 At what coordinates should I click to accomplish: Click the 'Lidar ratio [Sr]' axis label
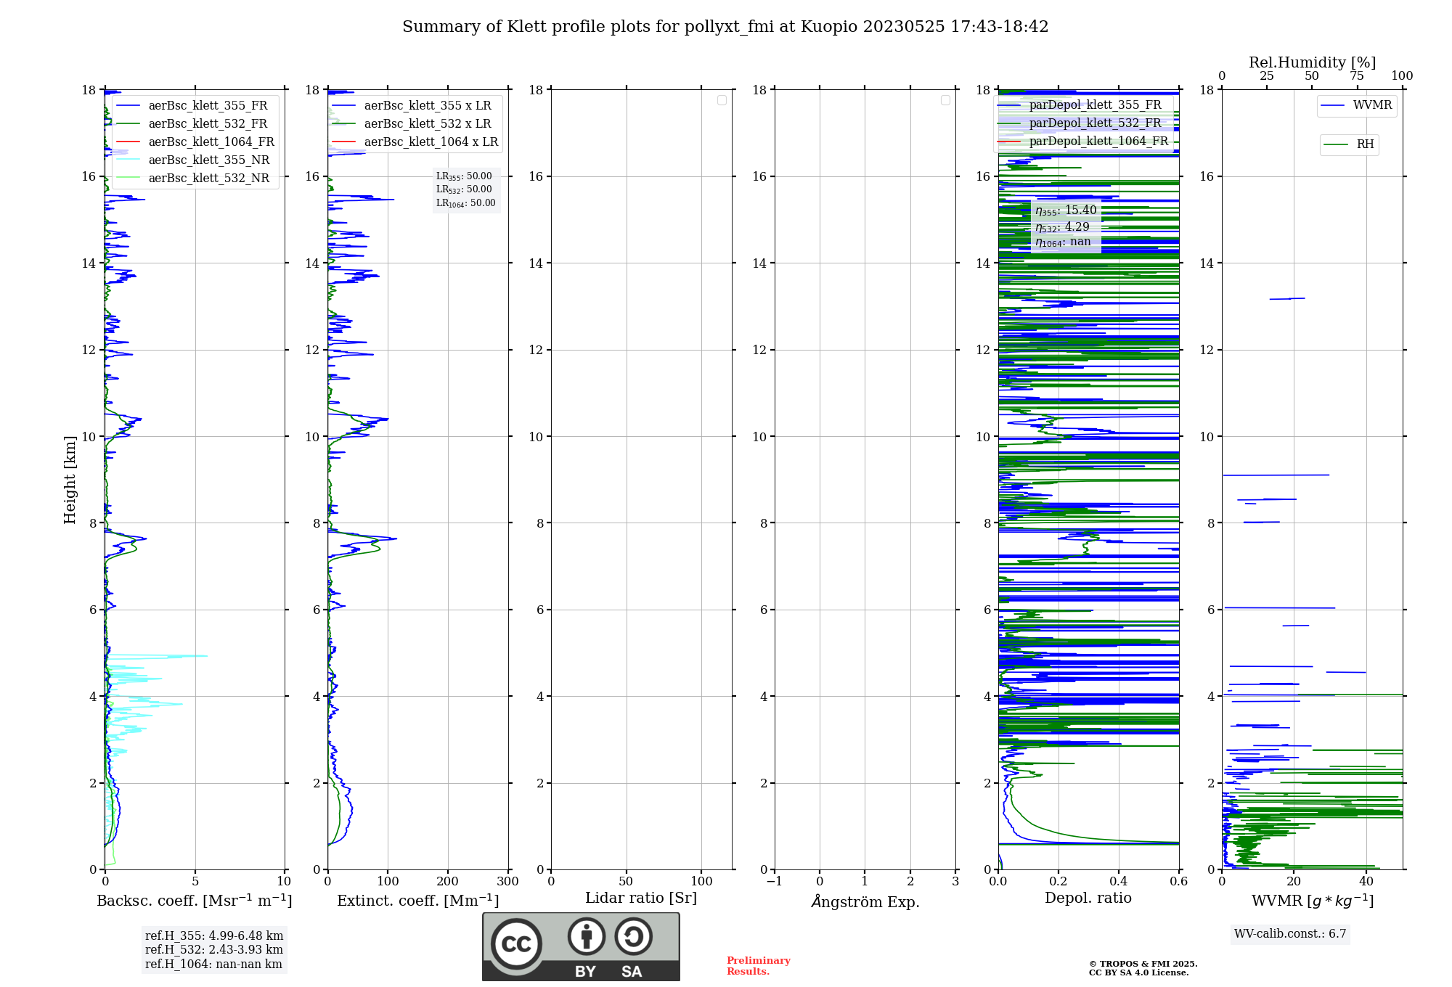click(x=641, y=898)
